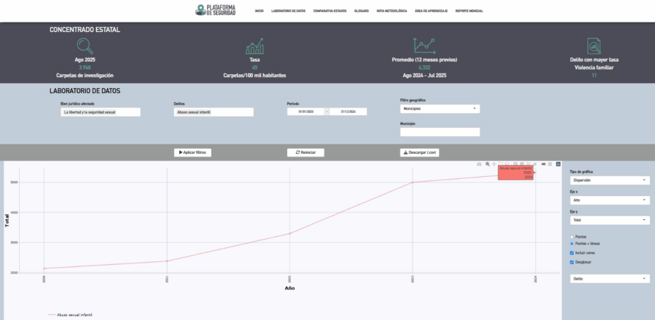Open the Glosario menu item
Image resolution: width=655 pixels, height=320 pixels.
click(361, 11)
